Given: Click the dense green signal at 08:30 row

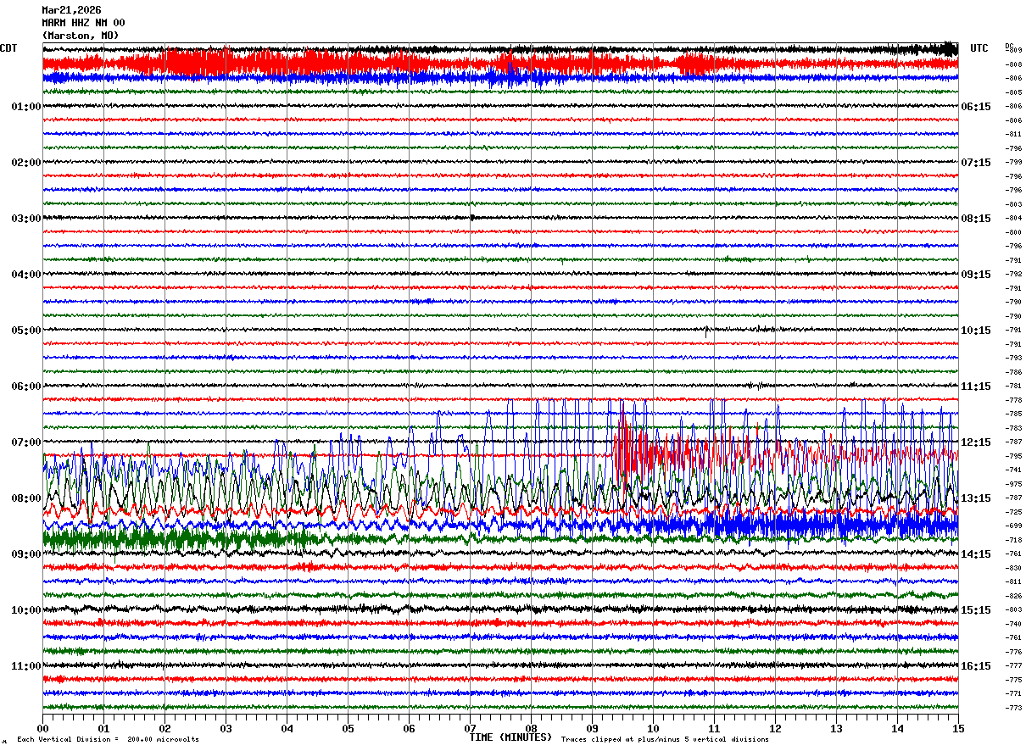Looking at the screenshot, I should point(170,538).
